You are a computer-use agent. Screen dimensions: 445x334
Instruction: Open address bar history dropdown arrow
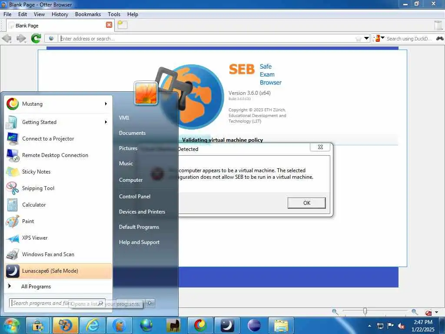pyautogui.click(x=366, y=38)
